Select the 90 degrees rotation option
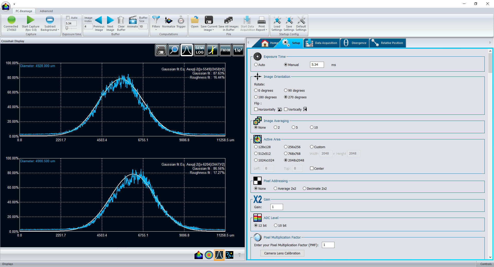The height and width of the screenshot is (267, 494). 286,90
